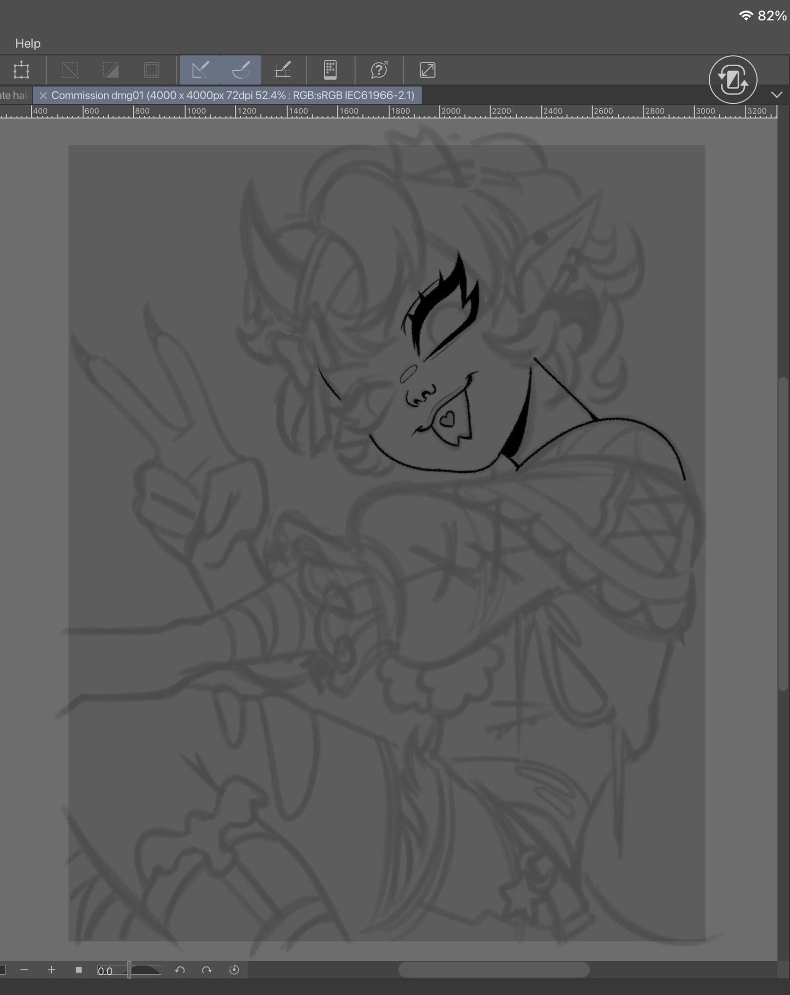Rotate canvas left using bottom bar arrow
Screen dimensions: 790x995
coord(180,970)
